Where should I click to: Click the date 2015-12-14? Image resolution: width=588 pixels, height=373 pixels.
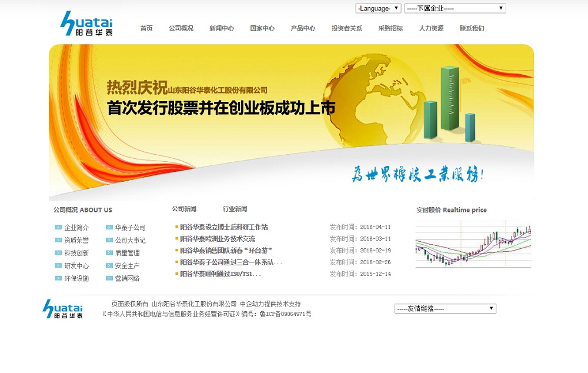pyautogui.click(x=375, y=274)
